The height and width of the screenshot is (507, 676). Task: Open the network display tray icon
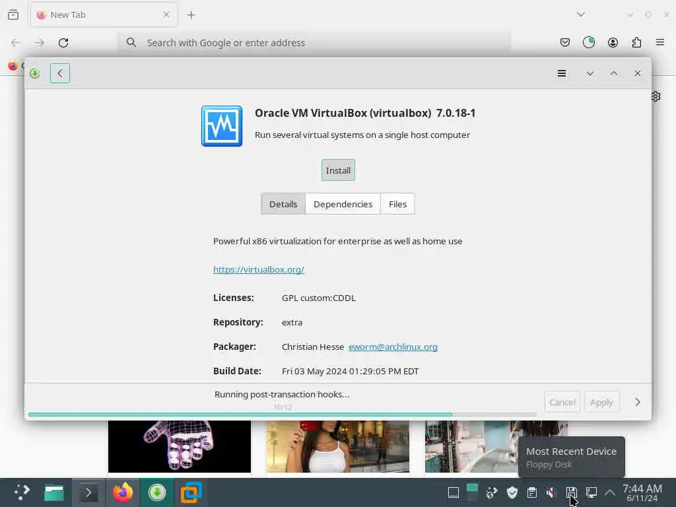tap(591, 492)
